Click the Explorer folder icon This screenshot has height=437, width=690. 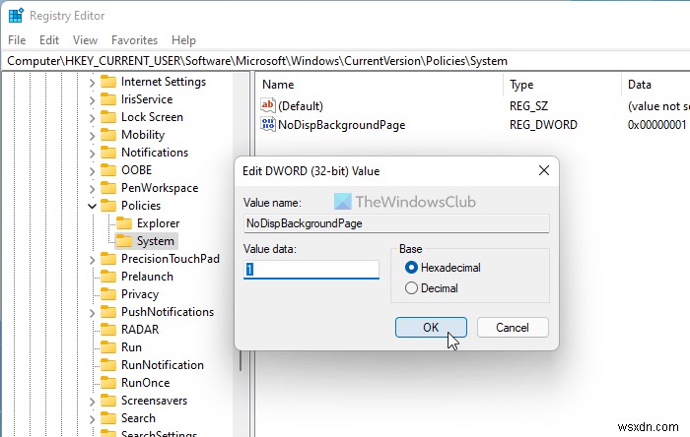click(124, 223)
